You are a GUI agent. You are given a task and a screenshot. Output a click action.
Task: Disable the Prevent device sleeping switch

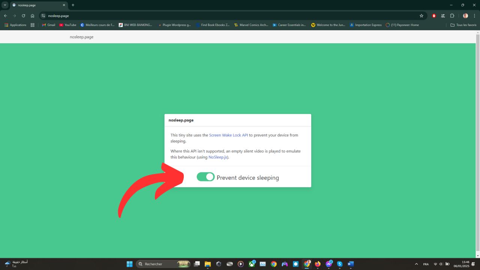click(205, 176)
